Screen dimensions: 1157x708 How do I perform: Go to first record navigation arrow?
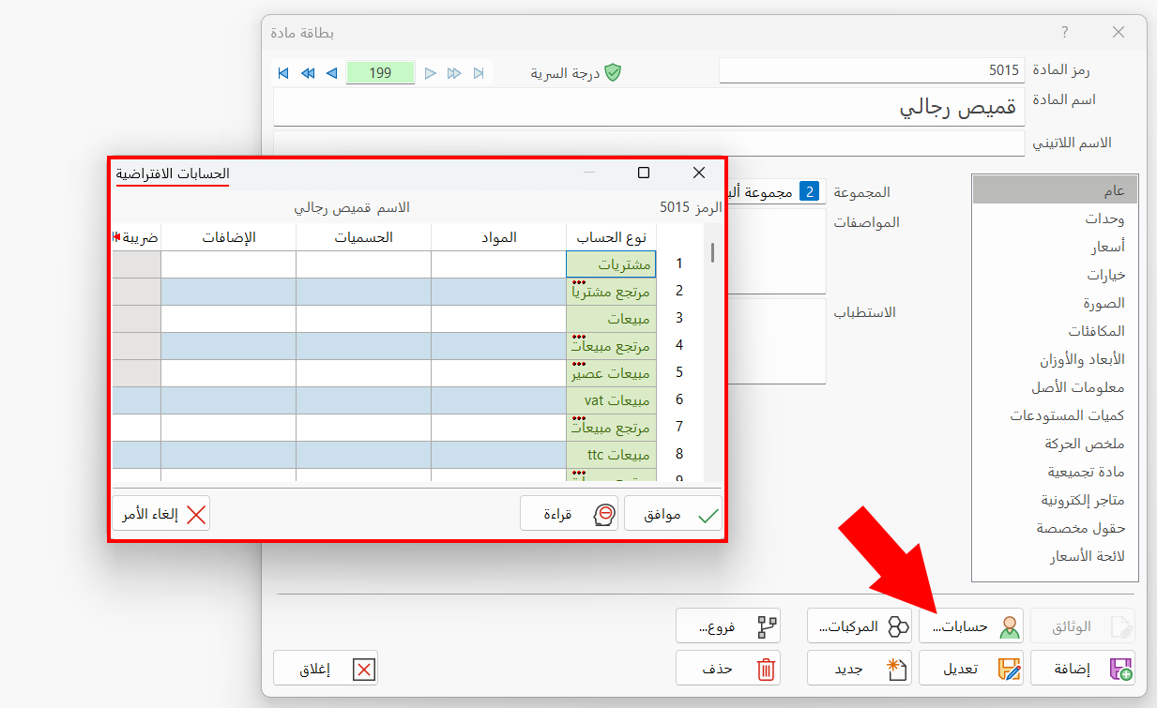coord(283,73)
